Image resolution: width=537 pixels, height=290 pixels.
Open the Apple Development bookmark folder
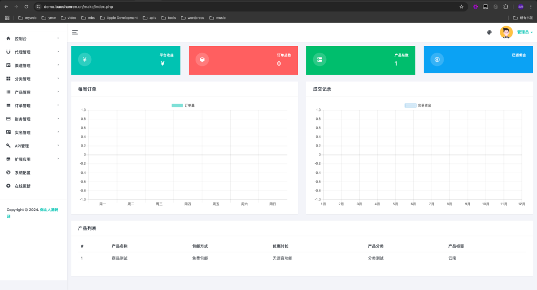[119, 18]
